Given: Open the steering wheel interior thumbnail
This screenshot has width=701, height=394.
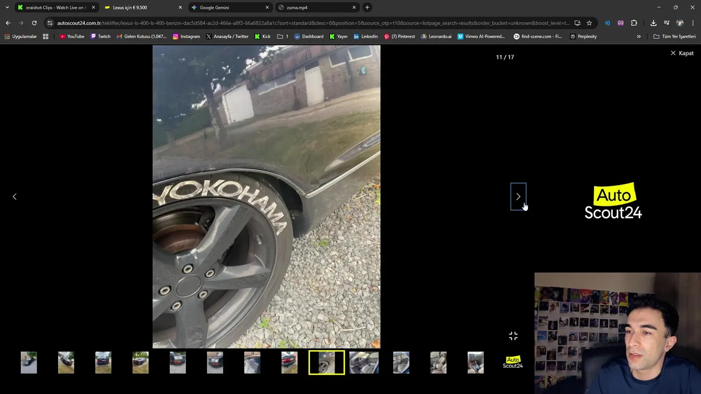Looking at the screenshot, I should coord(364,362).
